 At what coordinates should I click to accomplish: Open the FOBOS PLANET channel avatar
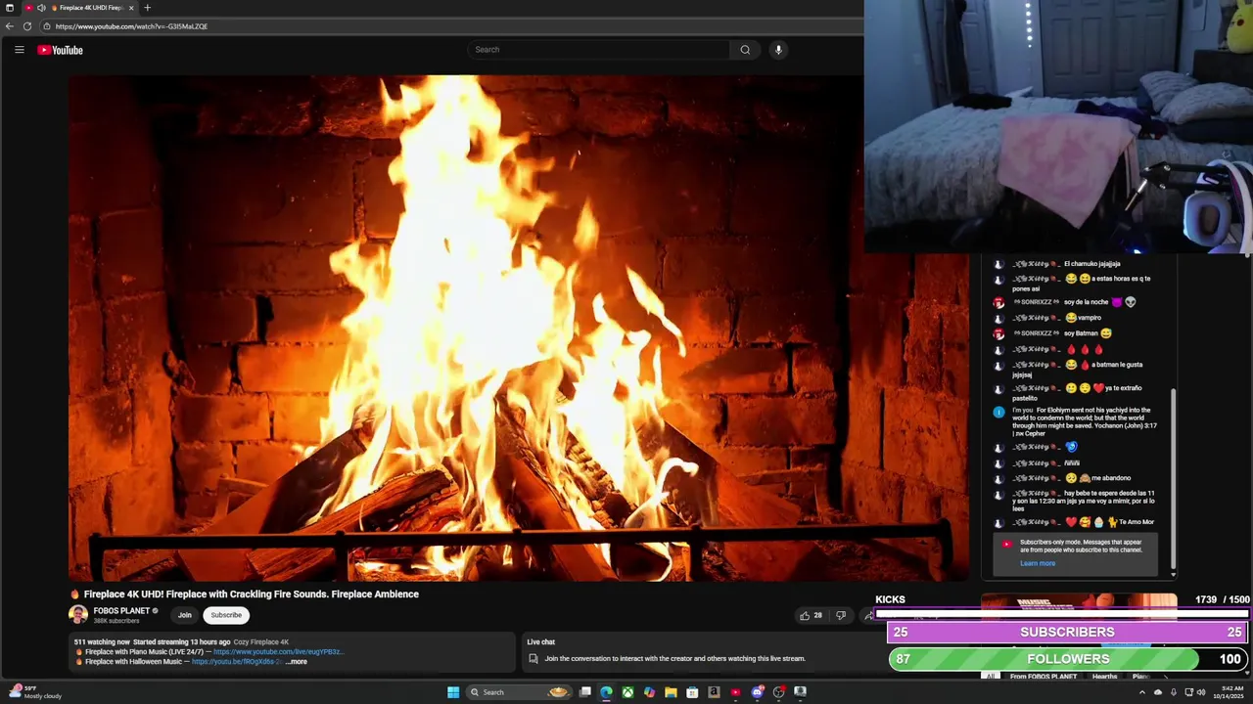coord(78,614)
